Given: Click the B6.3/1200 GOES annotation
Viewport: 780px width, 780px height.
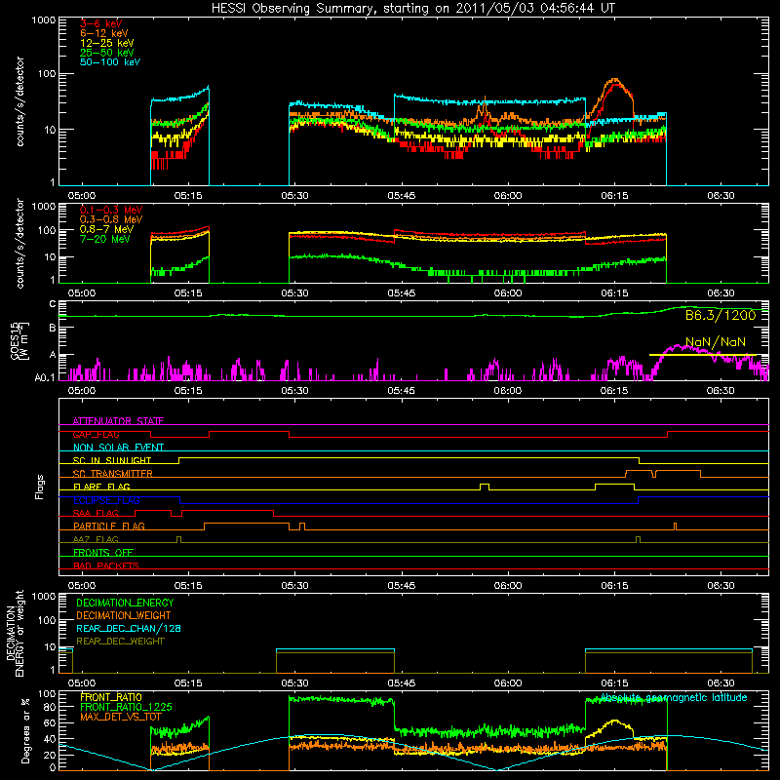Looking at the screenshot, I should coord(721,315).
